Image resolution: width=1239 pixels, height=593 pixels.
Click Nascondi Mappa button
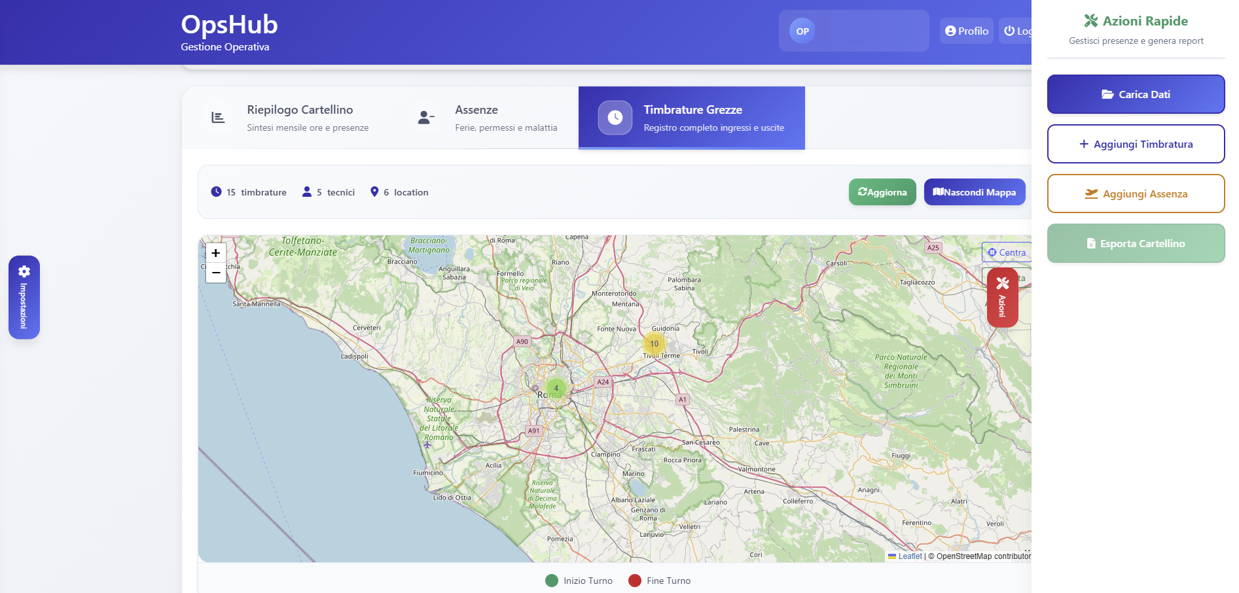pos(975,192)
